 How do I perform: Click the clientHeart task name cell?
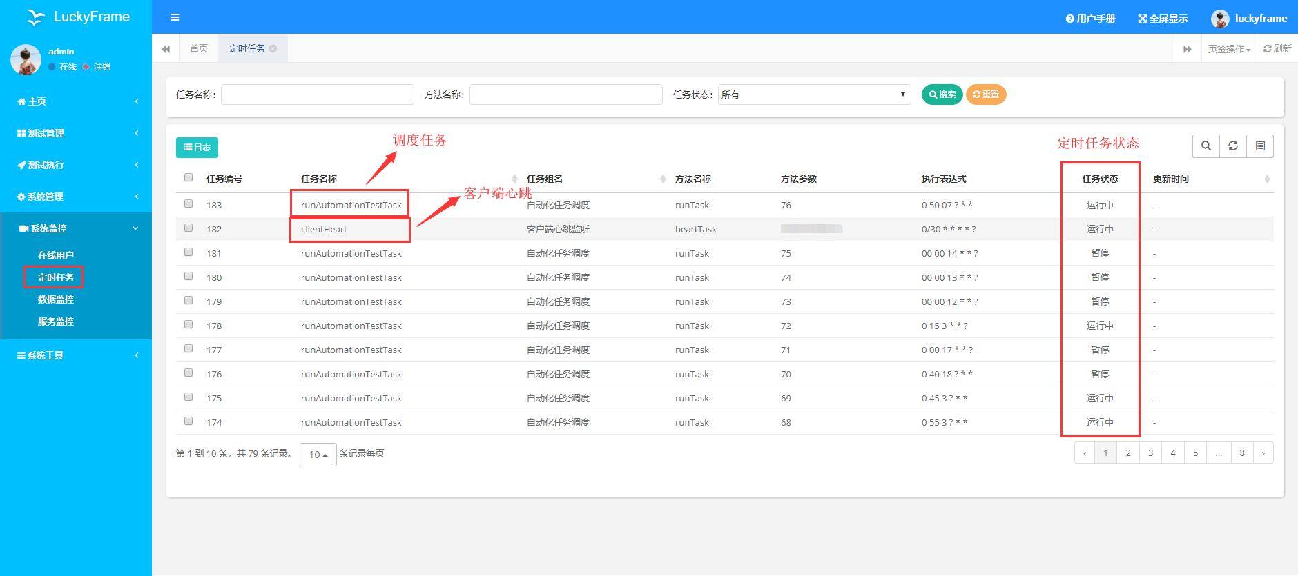click(x=324, y=229)
